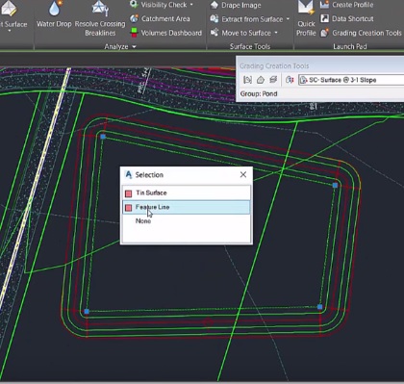
Task: Expand Extract from Surface dropdown arrow
Action: point(288,19)
